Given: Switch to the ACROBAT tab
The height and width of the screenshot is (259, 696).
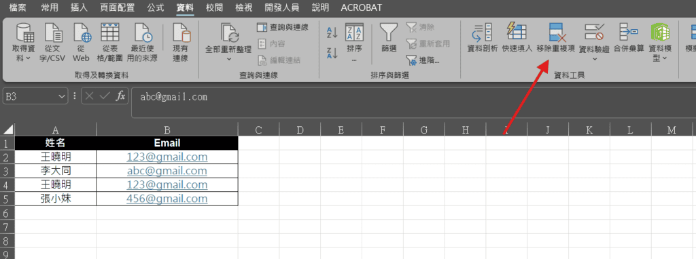Looking at the screenshot, I should coord(361,7).
